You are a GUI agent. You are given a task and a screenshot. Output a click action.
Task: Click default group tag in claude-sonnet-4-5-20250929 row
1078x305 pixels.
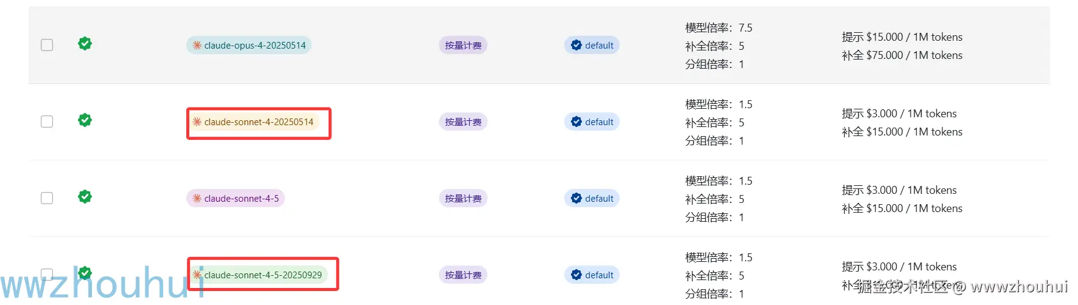[x=592, y=275]
